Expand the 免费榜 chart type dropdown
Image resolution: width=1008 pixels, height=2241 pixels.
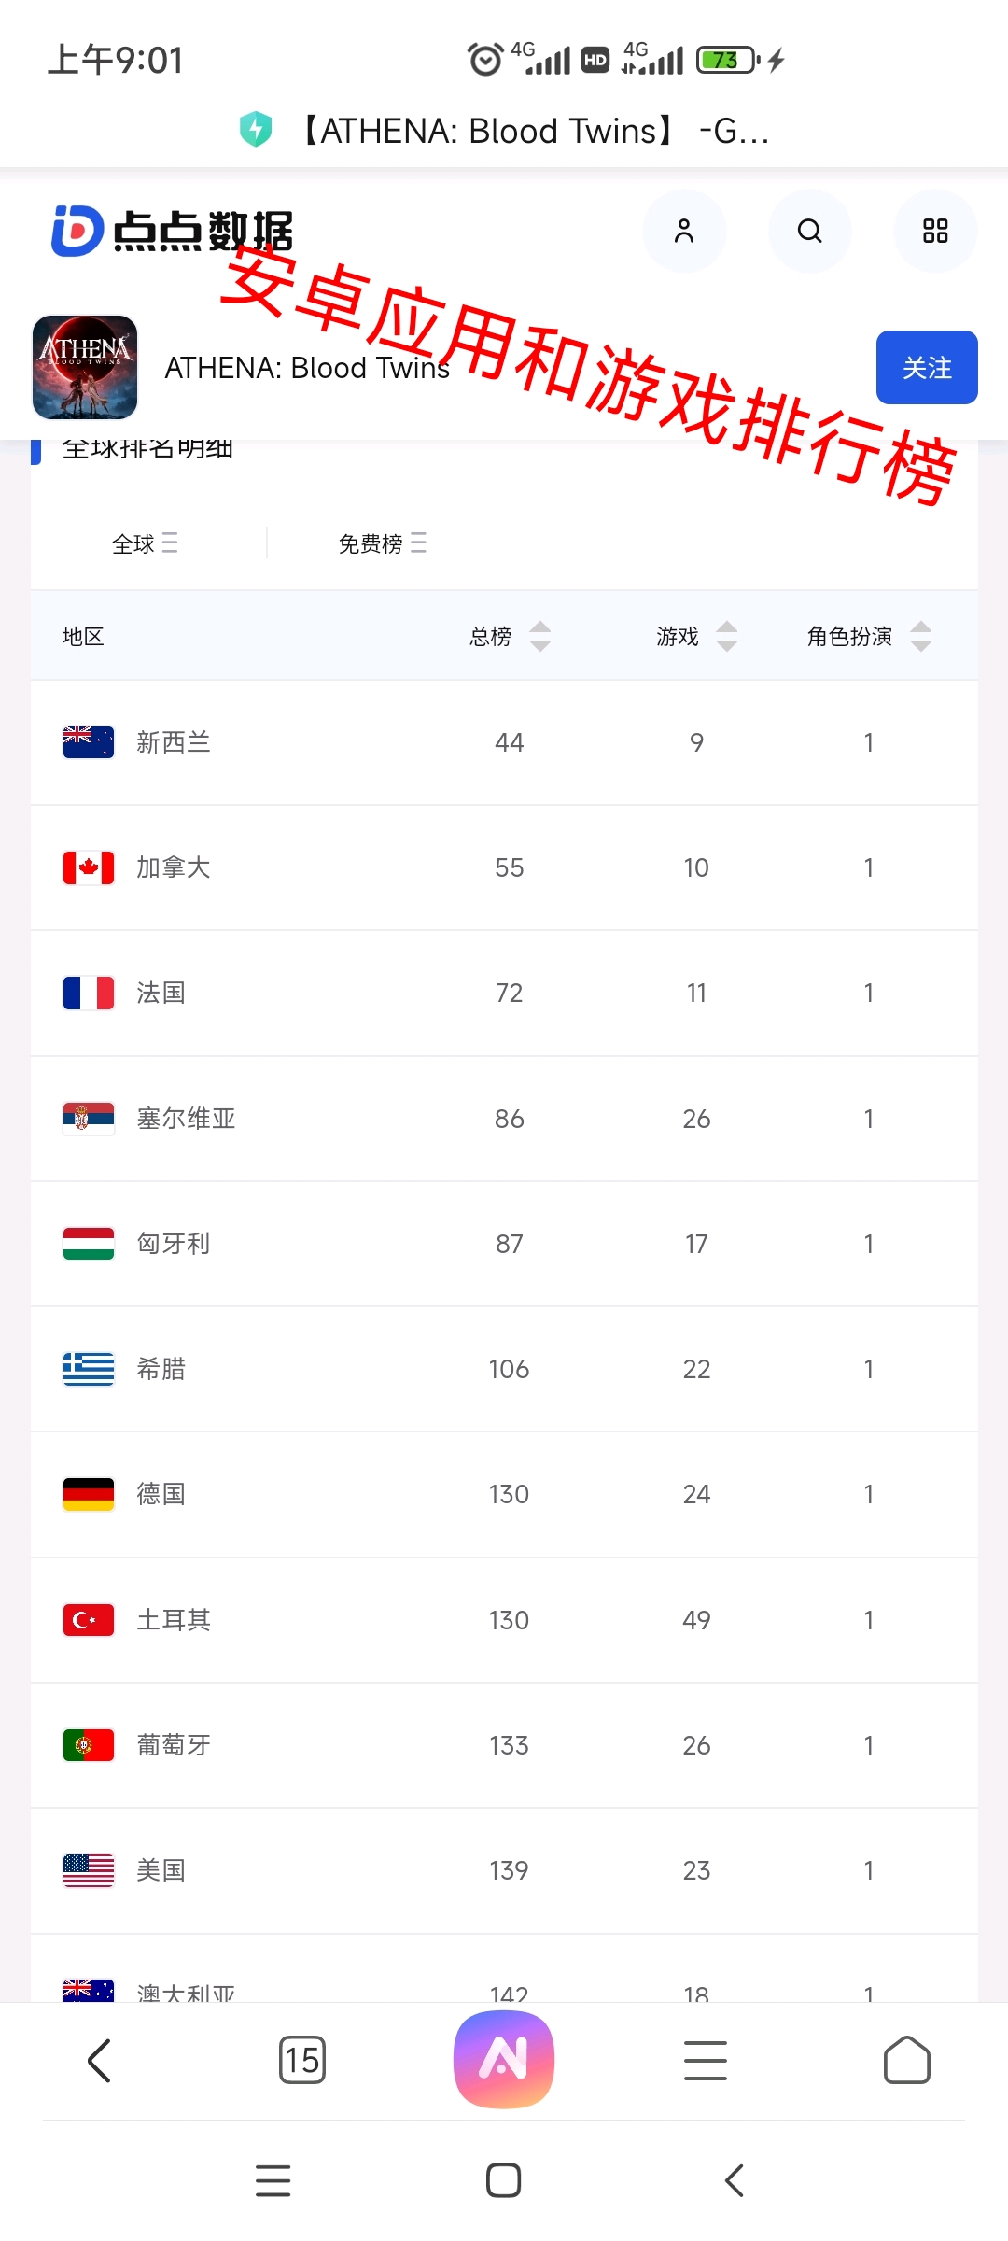click(x=383, y=543)
